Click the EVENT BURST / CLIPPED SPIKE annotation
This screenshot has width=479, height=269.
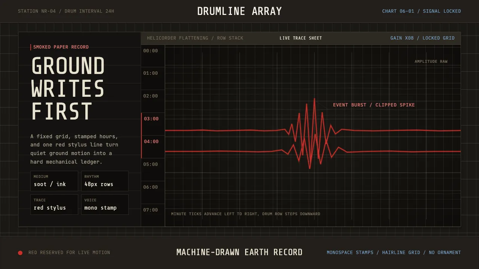point(374,105)
